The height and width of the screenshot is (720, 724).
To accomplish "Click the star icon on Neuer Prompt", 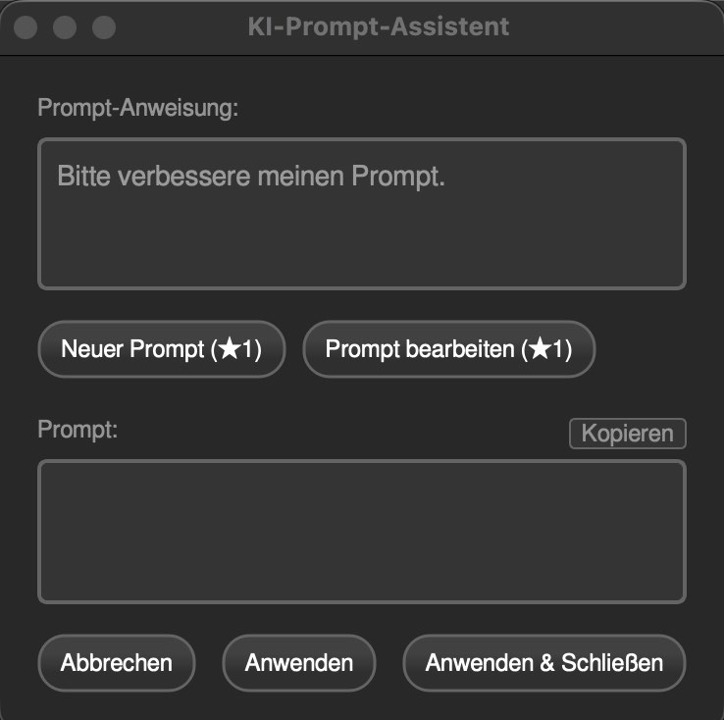I will [x=231, y=349].
